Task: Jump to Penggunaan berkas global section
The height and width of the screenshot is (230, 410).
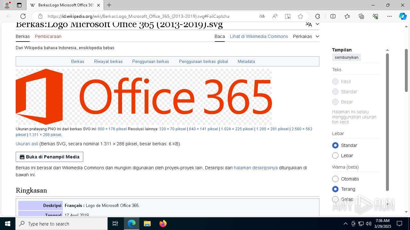Action: pyautogui.click(x=203, y=61)
